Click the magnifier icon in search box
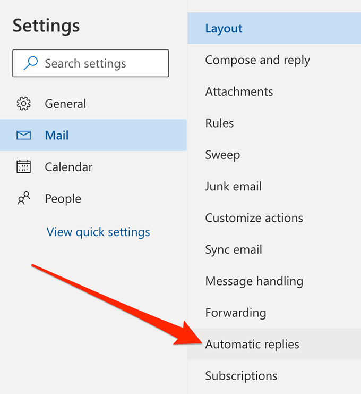361x394 pixels. [31, 63]
